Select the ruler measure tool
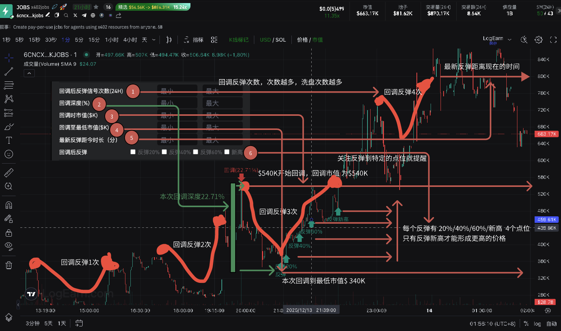This screenshot has width=561, height=331. pos(9,173)
